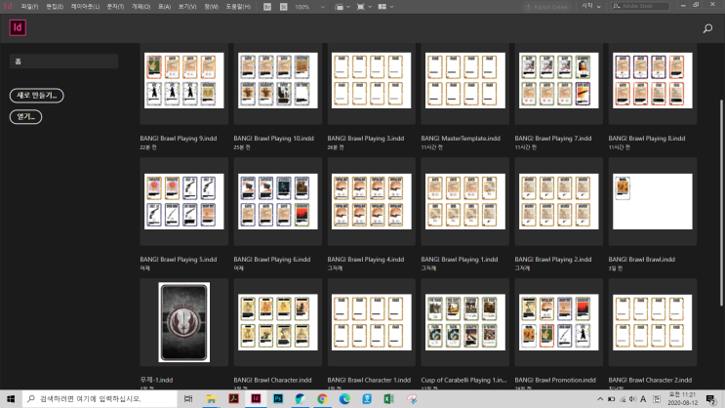Open Microsoft Edge from the taskbar
The image size is (725, 408).
[x=344, y=399]
